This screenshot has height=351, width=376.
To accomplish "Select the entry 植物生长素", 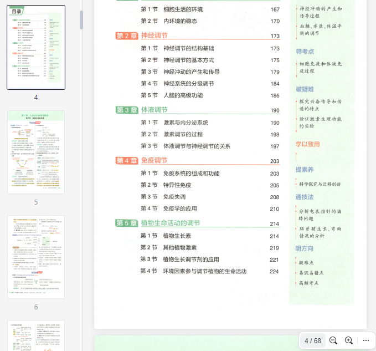I will click(177, 236).
